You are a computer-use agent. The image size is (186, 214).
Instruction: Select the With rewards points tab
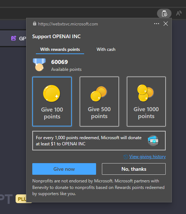point(60,49)
